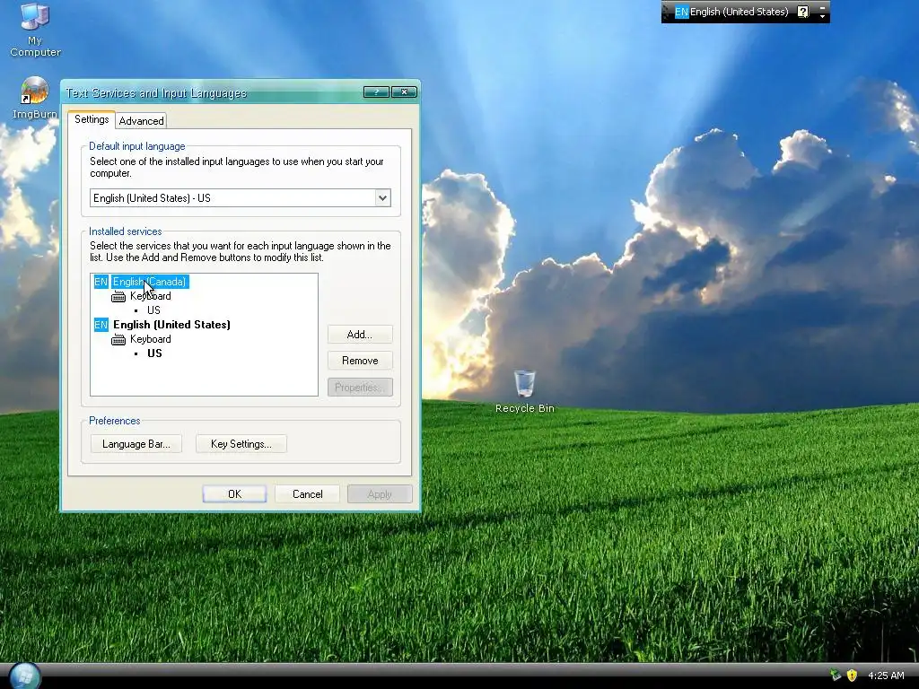
Task: Open the My Computer desktop icon
Action: coord(35,30)
